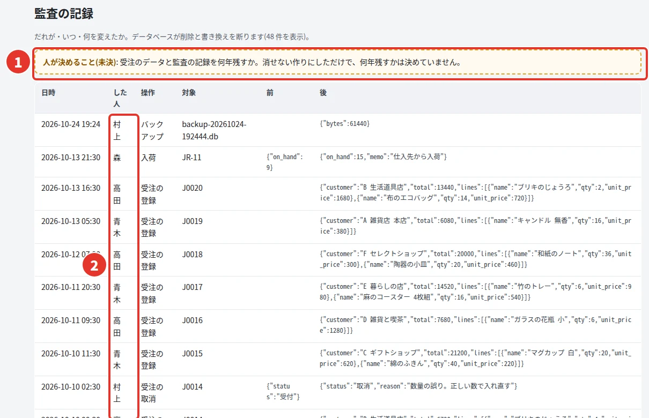This screenshot has width=649, height=418.
Task: Select timestamp 2026-10-13 21:30
Action: pyautogui.click(x=71, y=158)
